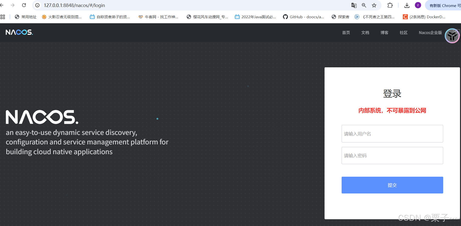This screenshot has height=226, width=461.
Task: Open the 探索者 bookmark
Action: coord(340,17)
